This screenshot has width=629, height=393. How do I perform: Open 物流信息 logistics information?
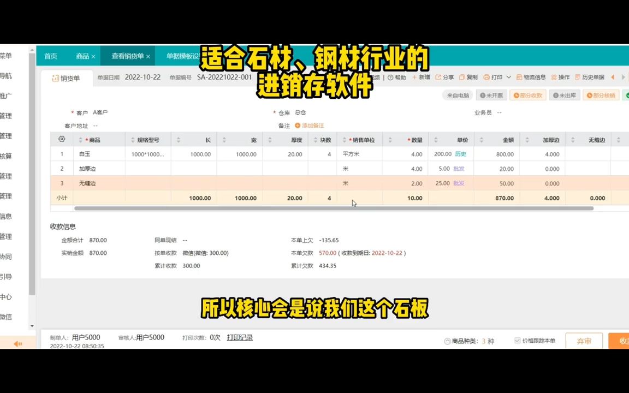[531, 77]
